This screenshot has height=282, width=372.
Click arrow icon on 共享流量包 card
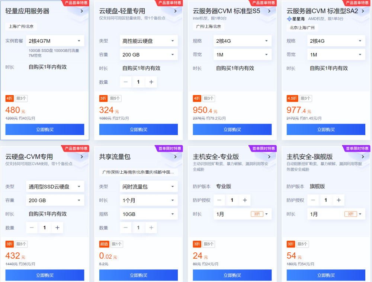coord(175,157)
